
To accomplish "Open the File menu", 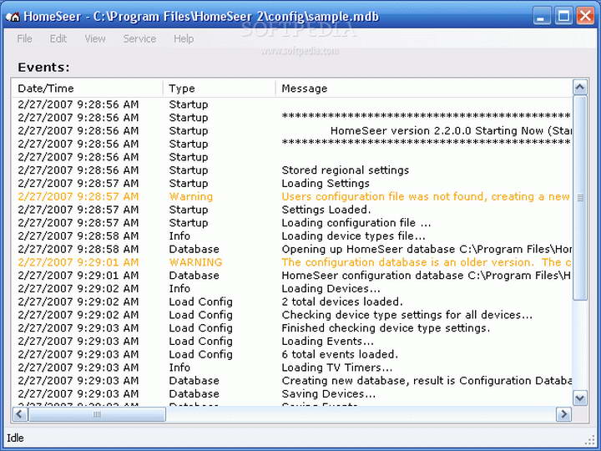I will (x=24, y=38).
